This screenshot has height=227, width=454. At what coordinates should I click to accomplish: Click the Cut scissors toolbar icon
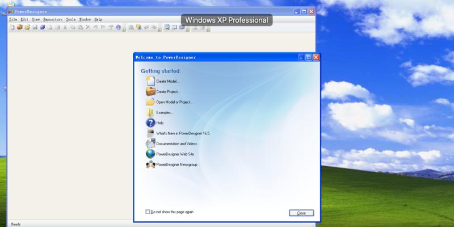65,27
